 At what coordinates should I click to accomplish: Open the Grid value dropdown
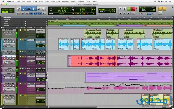[x=115, y=9]
